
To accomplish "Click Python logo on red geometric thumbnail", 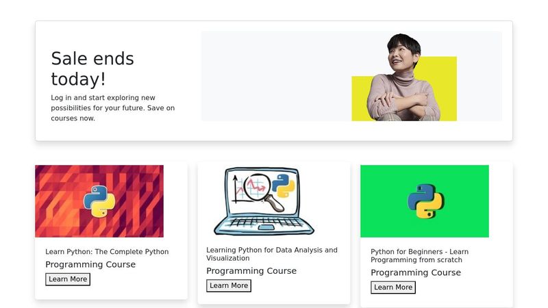I will coord(99,201).
